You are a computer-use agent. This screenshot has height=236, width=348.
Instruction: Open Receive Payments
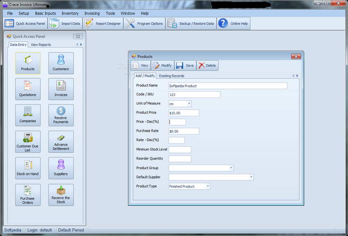click(61, 115)
